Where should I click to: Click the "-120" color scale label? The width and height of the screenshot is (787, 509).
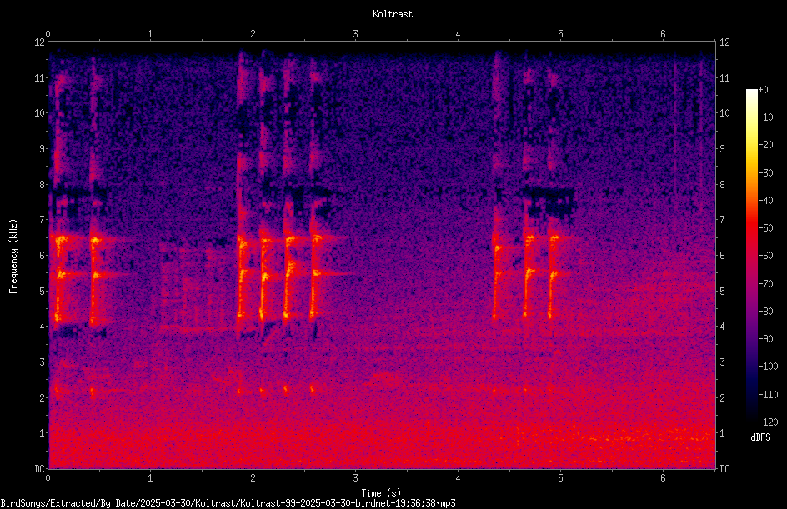pyautogui.click(x=768, y=422)
